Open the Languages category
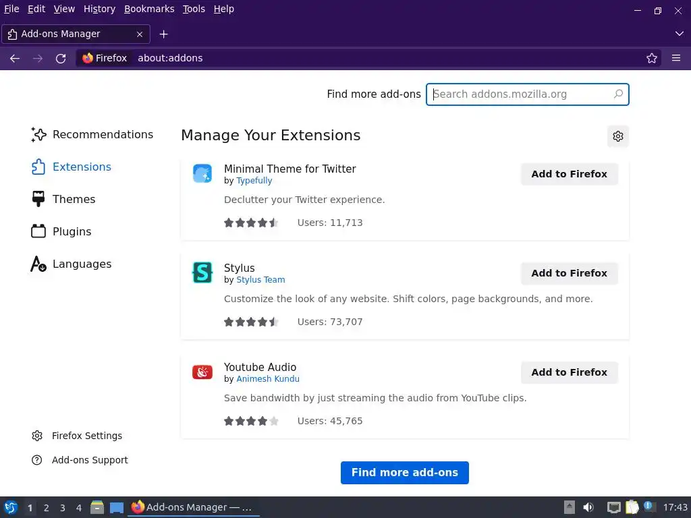Image resolution: width=691 pixels, height=518 pixels. [x=71, y=264]
